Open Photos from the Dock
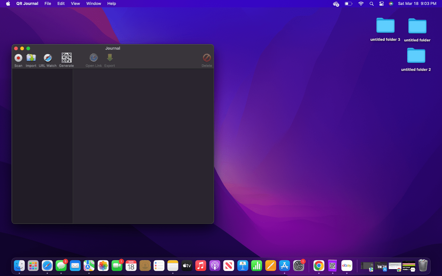The image size is (442, 276). click(x=103, y=266)
